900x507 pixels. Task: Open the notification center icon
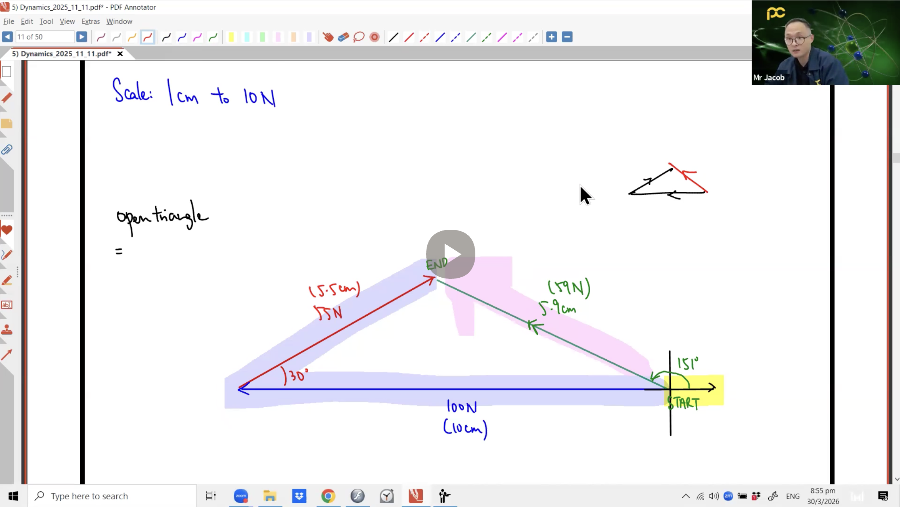point(883,496)
